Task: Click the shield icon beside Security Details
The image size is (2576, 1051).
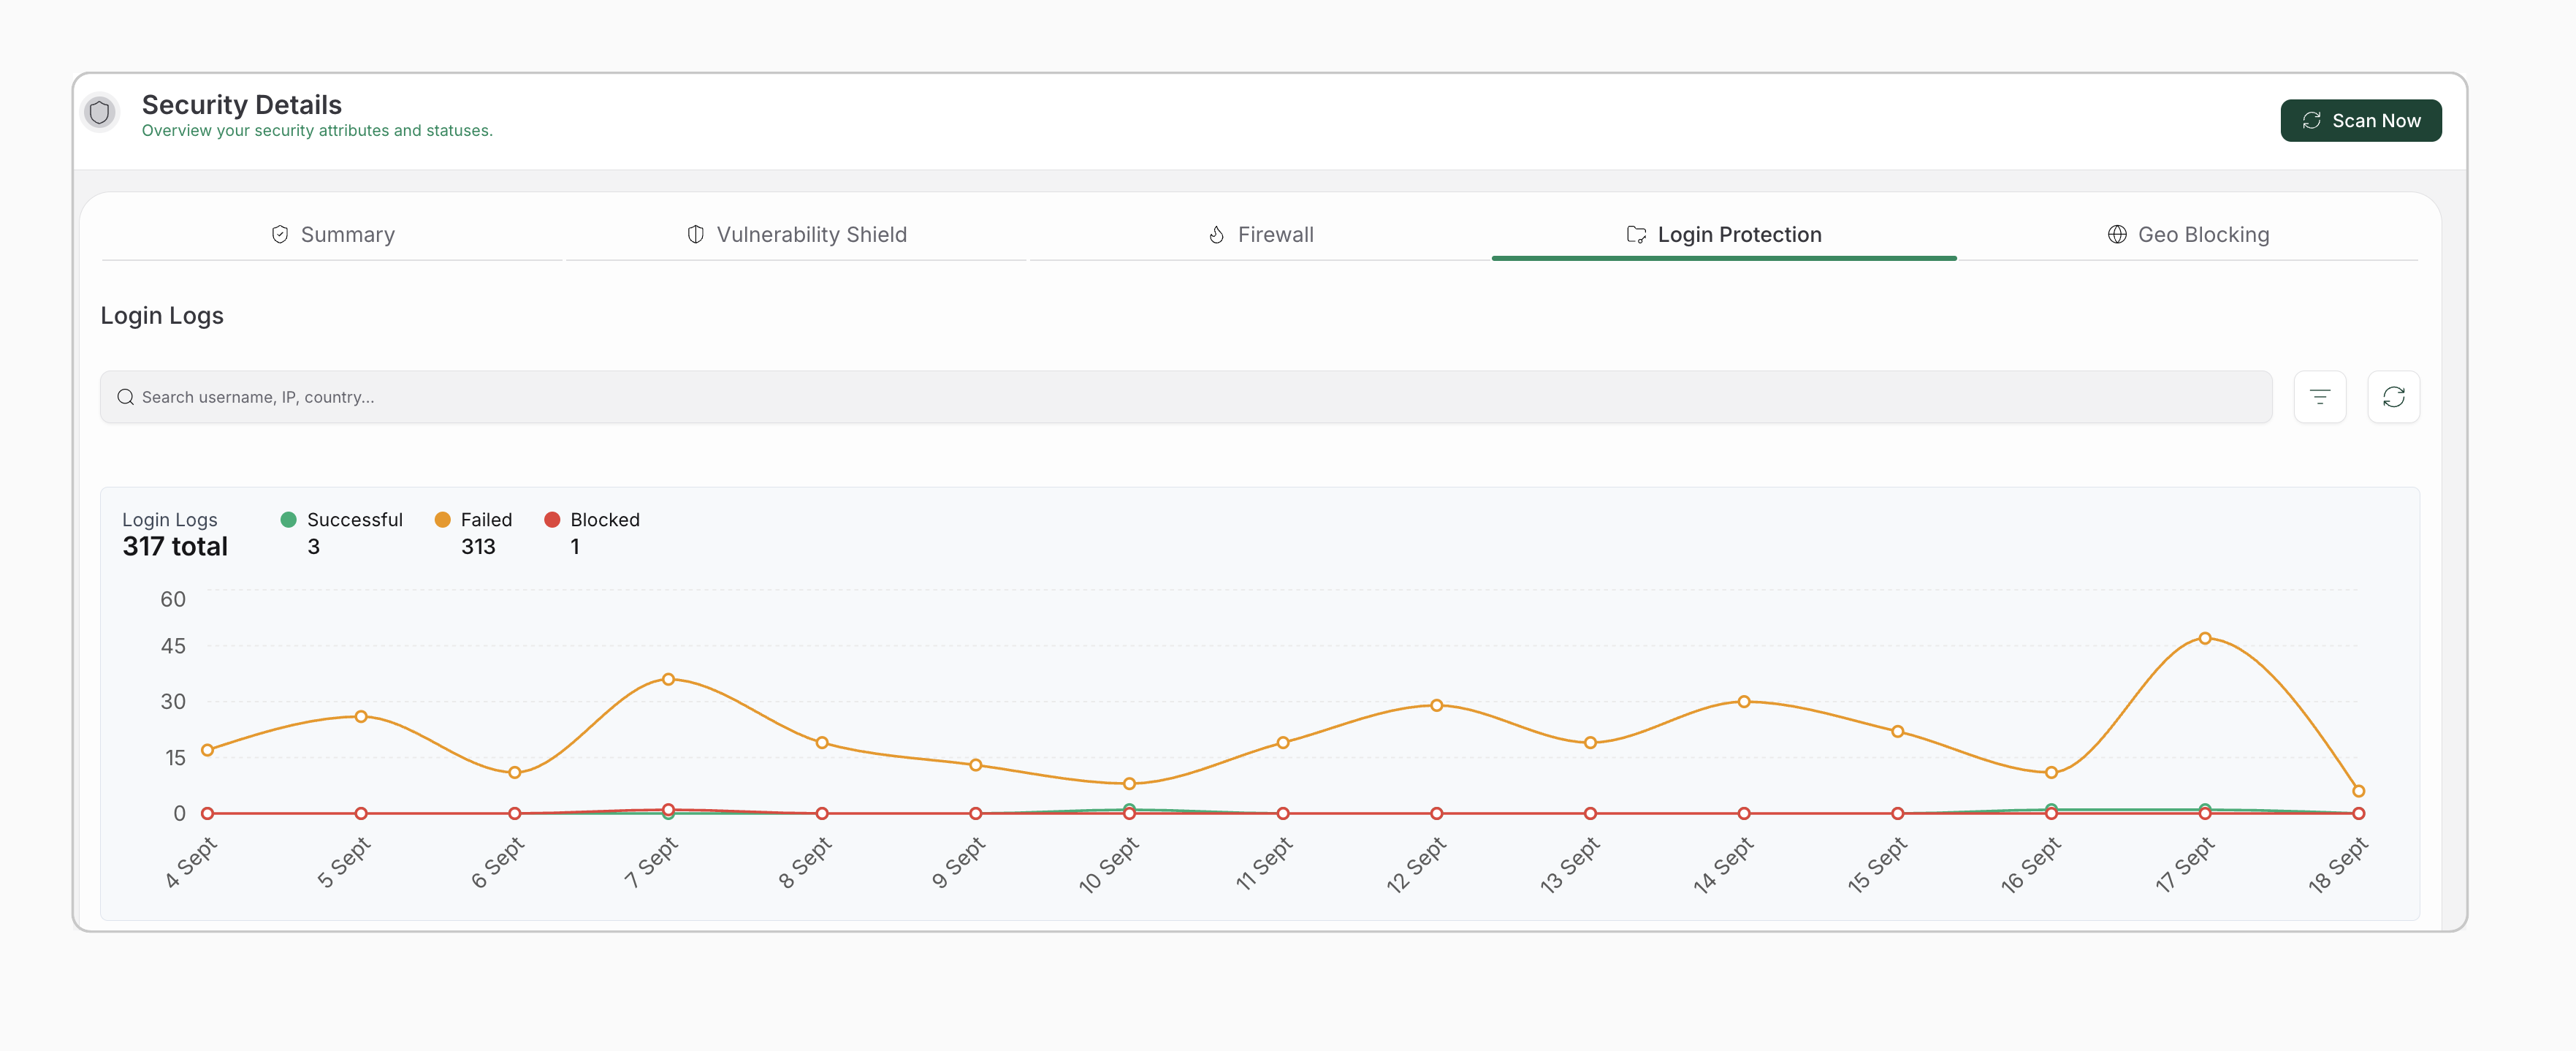Action: pyautogui.click(x=100, y=113)
